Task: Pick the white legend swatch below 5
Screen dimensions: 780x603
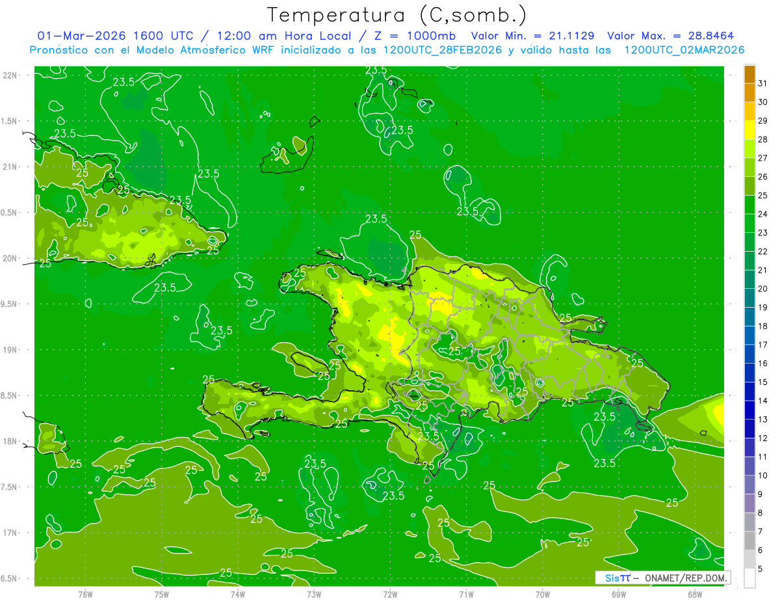Action: click(x=749, y=578)
